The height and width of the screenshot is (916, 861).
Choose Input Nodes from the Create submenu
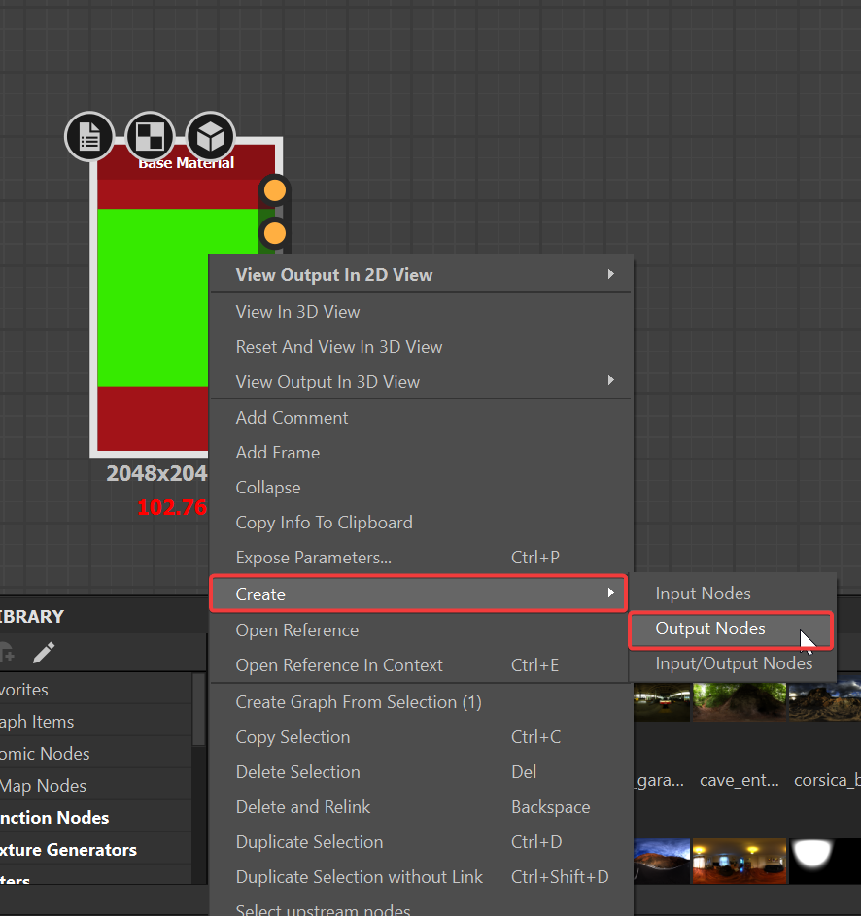[x=703, y=593]
